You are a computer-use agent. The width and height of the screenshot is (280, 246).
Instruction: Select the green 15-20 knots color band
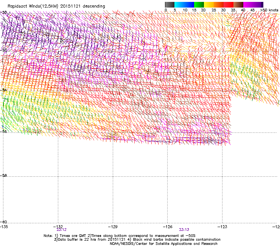pos(199,5)
